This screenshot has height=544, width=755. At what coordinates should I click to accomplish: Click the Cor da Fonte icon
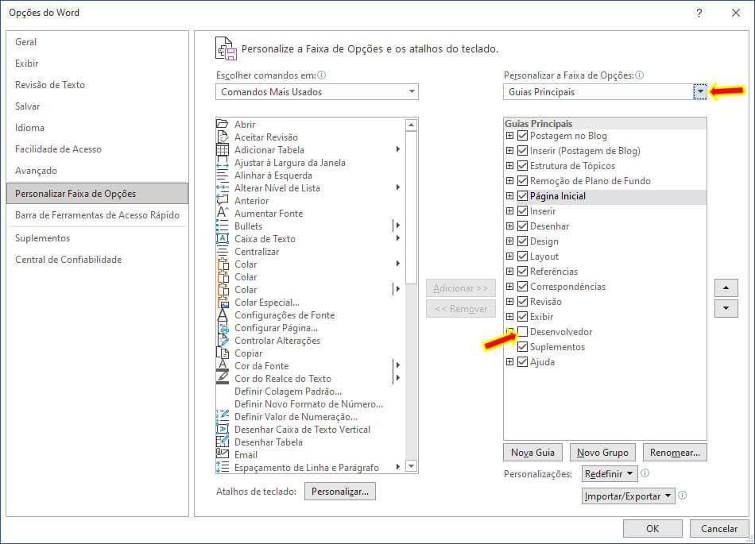(x=222, y=365)
